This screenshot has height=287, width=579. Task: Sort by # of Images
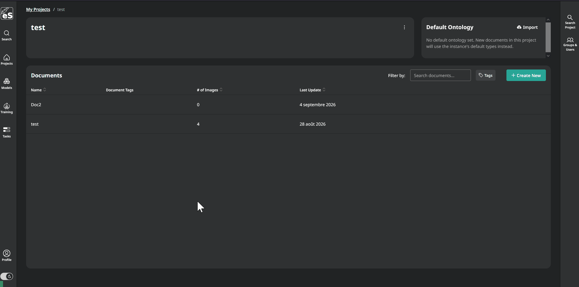[209, 90]
